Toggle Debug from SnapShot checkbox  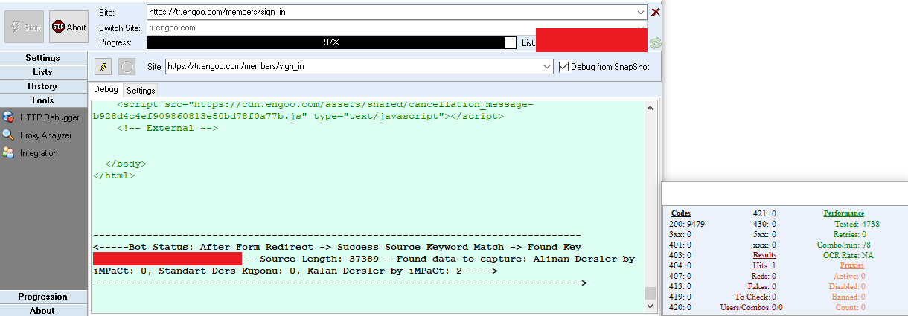click(x=564, y=66)
